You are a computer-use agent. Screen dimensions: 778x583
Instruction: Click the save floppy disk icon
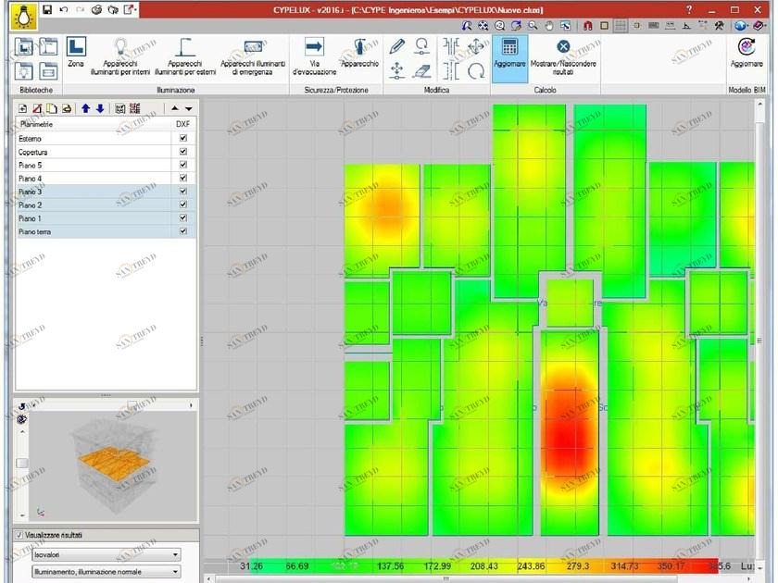tap(46, 9)
